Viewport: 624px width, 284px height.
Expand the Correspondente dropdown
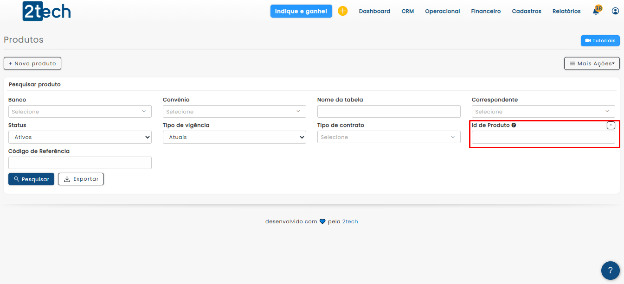pos(543,112)
